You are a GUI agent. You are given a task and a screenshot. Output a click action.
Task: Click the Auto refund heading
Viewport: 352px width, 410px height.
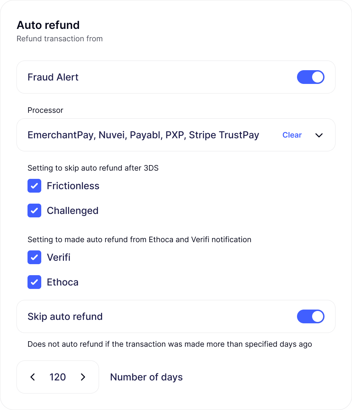coord(48,25)
